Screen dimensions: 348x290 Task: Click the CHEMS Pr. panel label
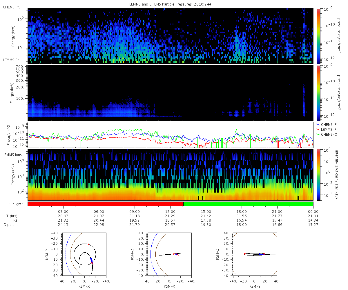point(10,7)
